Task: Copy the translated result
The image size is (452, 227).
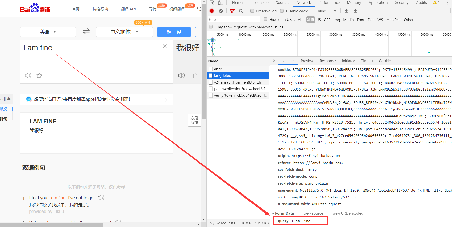Action: [x=195, y=75]
